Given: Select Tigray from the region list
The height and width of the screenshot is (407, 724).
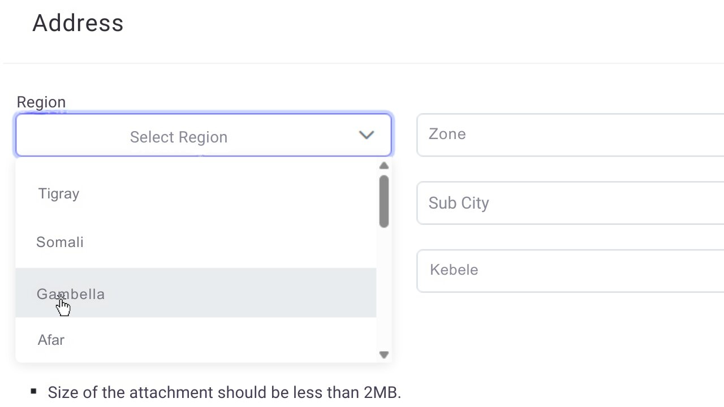Looking at the screenshot, I should [x=59, y=194].
